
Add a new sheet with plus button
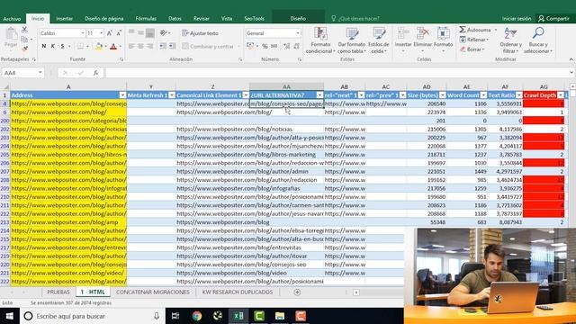pos(297,292)
